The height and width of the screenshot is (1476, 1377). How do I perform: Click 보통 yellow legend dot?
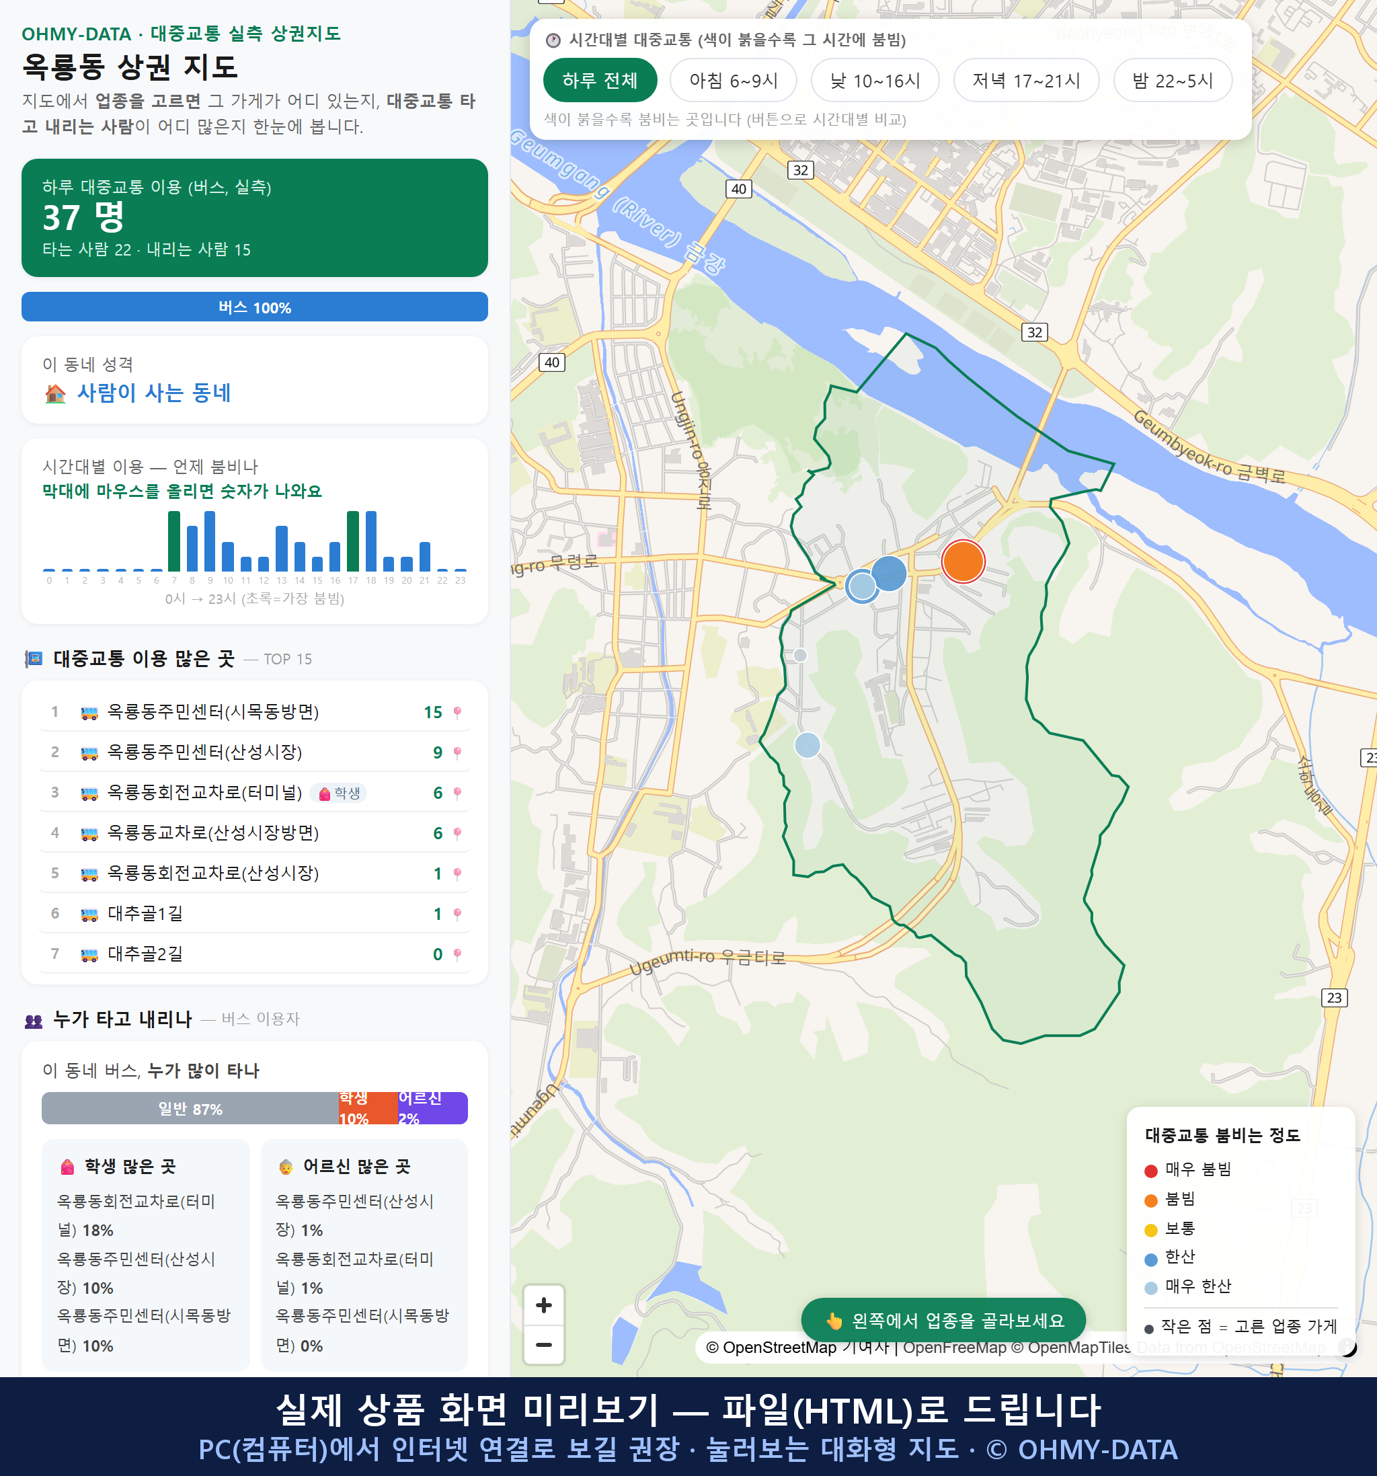click(x=1150, y=1231)
